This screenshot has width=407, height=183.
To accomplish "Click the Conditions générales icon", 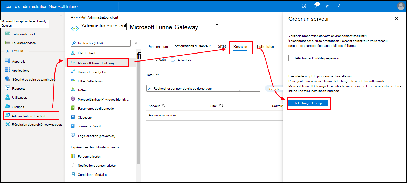I will click(73, 174).
